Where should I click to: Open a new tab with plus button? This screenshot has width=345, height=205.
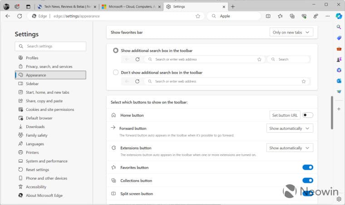233,7
